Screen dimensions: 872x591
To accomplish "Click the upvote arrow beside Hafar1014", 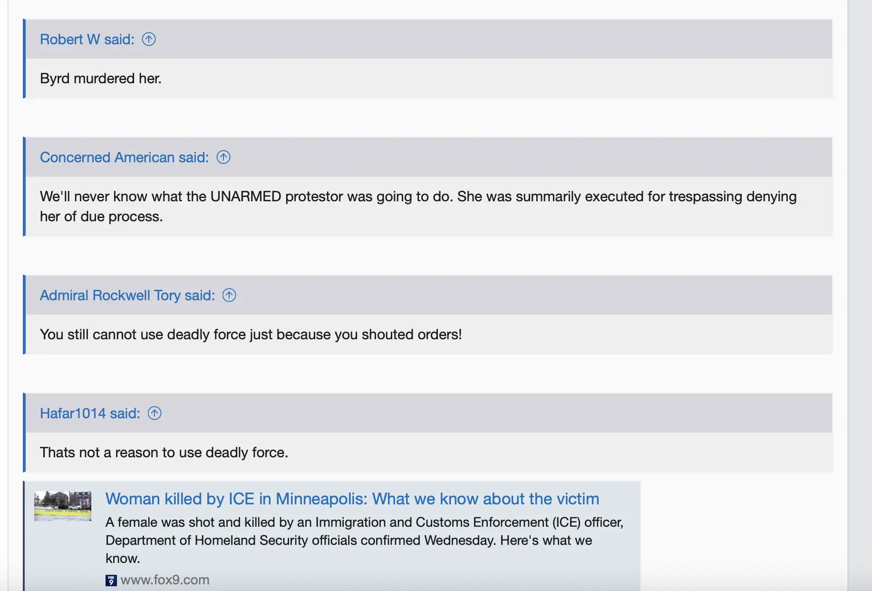I will point(155,413).
